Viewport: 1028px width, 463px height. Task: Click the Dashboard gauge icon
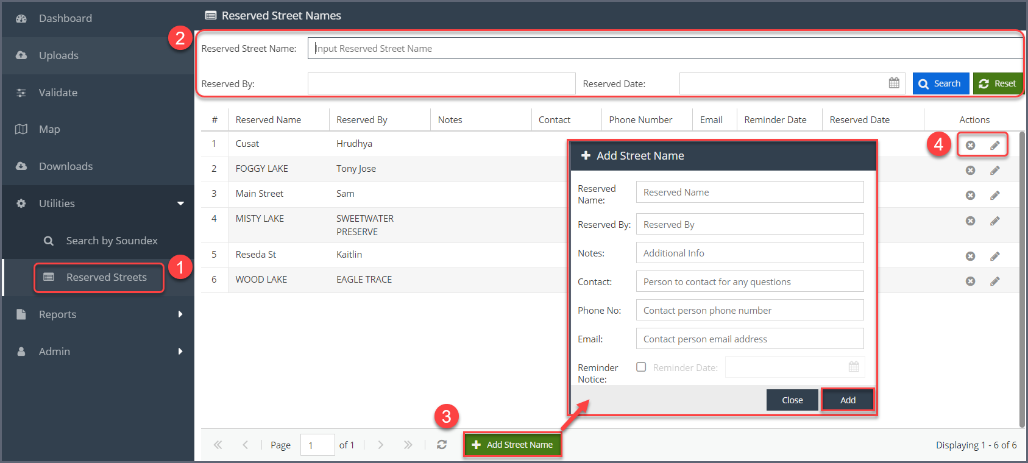21,18
